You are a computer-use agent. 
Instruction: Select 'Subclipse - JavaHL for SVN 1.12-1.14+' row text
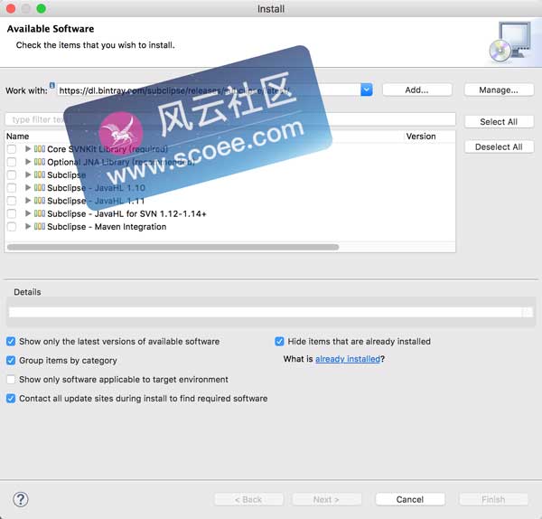126,213
